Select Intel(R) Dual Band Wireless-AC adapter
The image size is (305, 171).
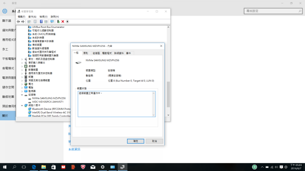[51, 112]
